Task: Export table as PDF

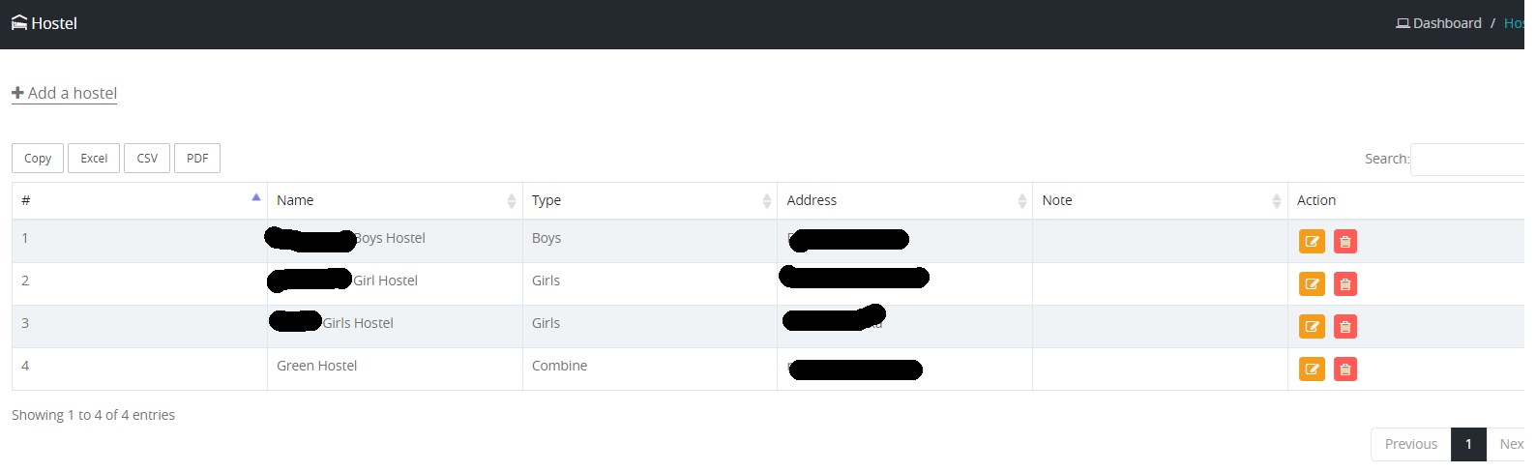Action: tap(197, 159)
